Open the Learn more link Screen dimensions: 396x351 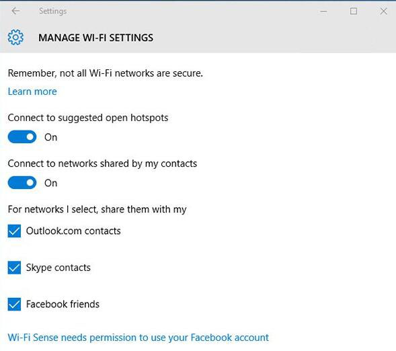[32, 91]
